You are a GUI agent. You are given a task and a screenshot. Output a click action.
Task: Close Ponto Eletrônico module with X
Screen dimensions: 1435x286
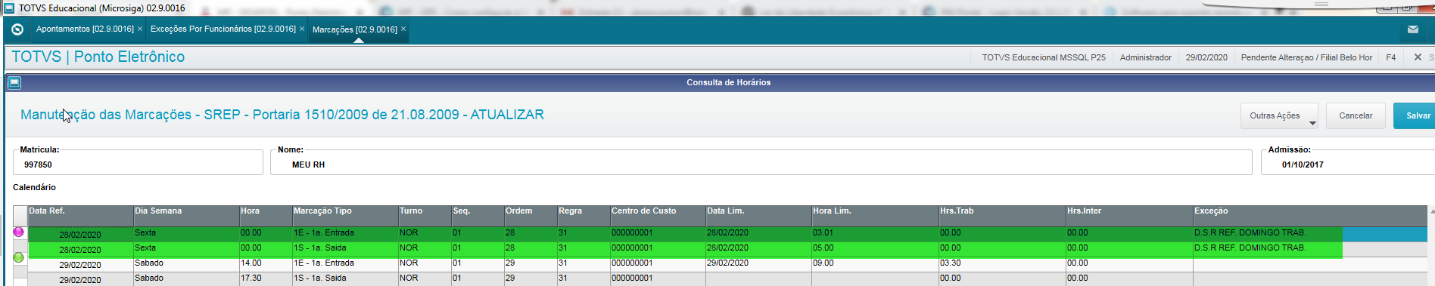(x=1418, y=57)
